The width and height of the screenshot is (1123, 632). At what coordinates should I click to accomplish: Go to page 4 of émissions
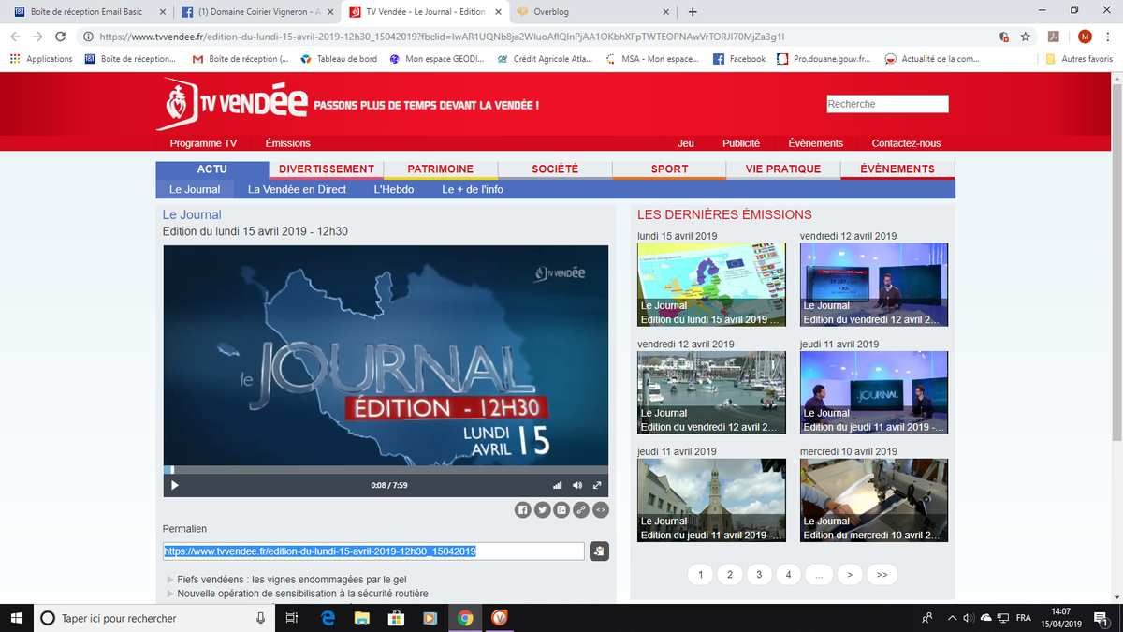pyautogui.click(x=789, y=575)
